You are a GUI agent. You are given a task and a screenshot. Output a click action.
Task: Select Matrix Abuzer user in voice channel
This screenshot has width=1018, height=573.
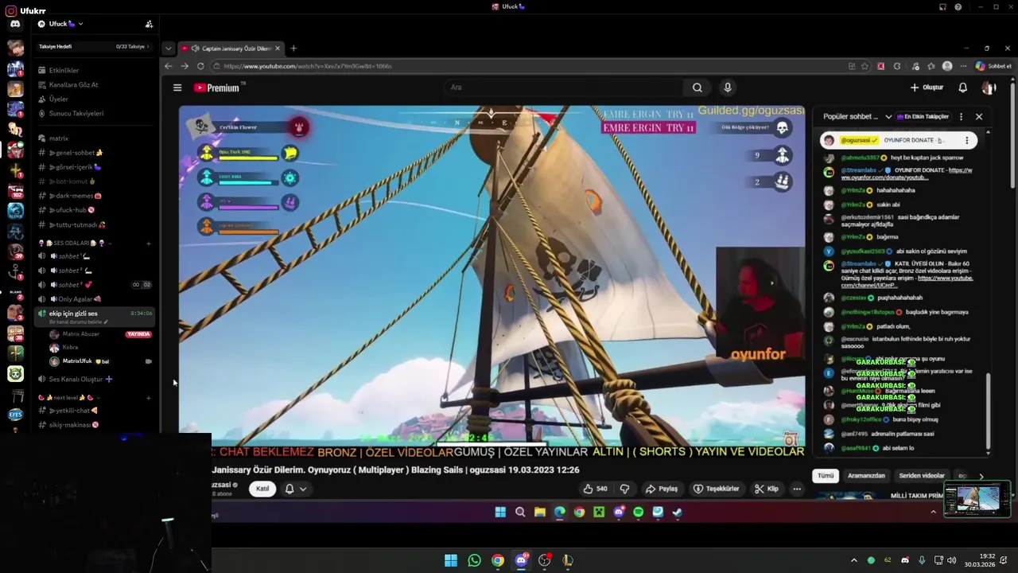pos(80,334)
